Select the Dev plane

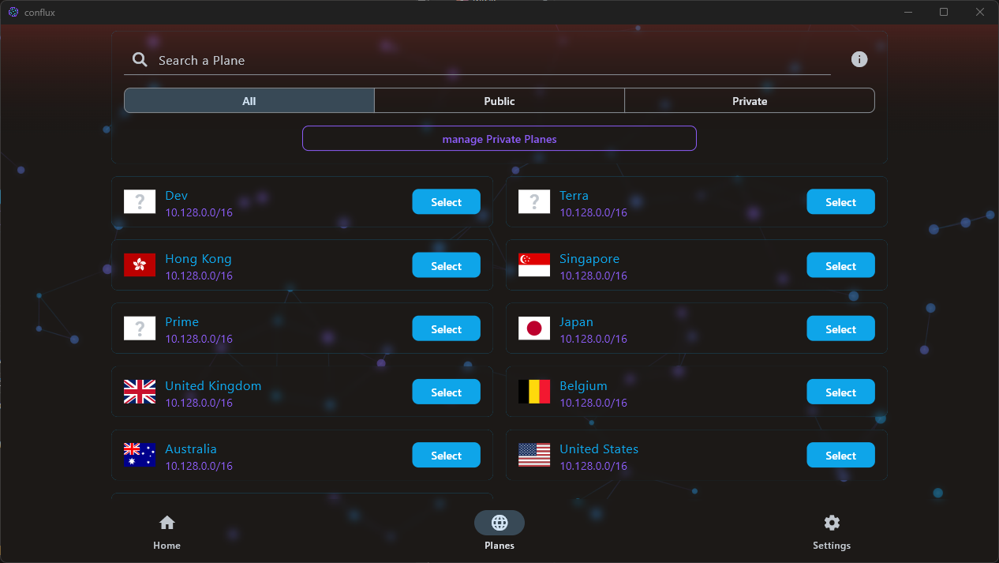pos(446,202)
